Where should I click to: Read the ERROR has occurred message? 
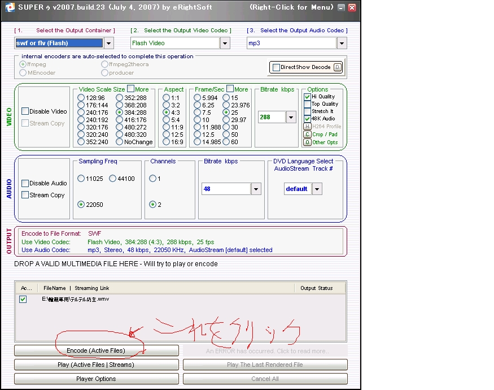[265, 351]
